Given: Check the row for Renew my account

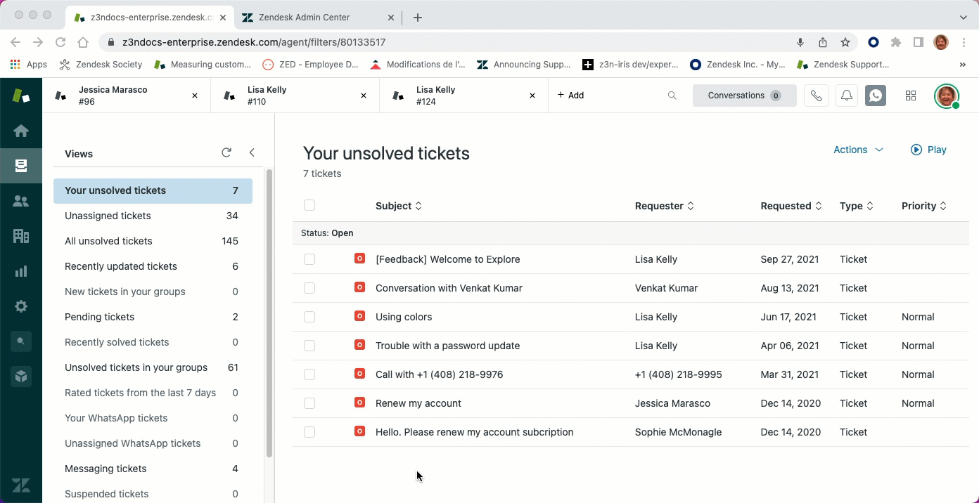Looking at the screenshot, I should tap(309, 403).
